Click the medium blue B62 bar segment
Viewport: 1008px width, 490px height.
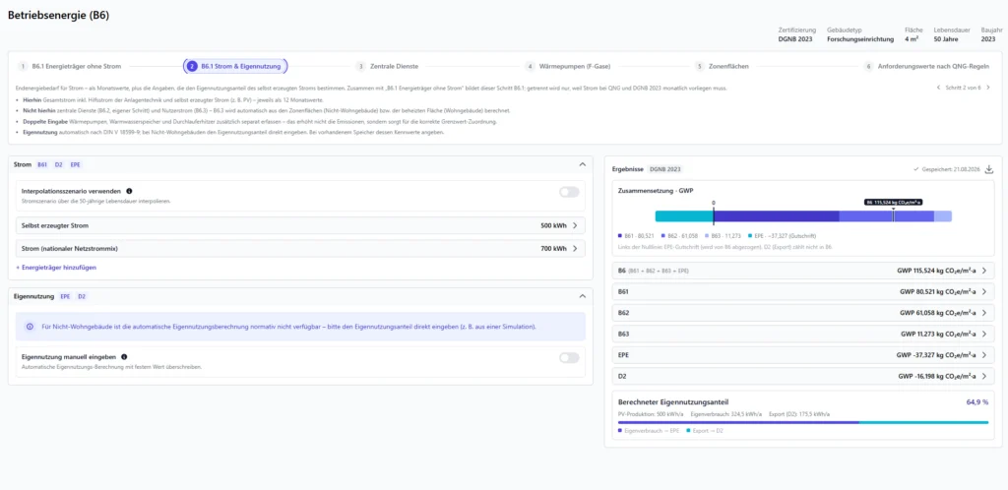(x=887, y=216)
